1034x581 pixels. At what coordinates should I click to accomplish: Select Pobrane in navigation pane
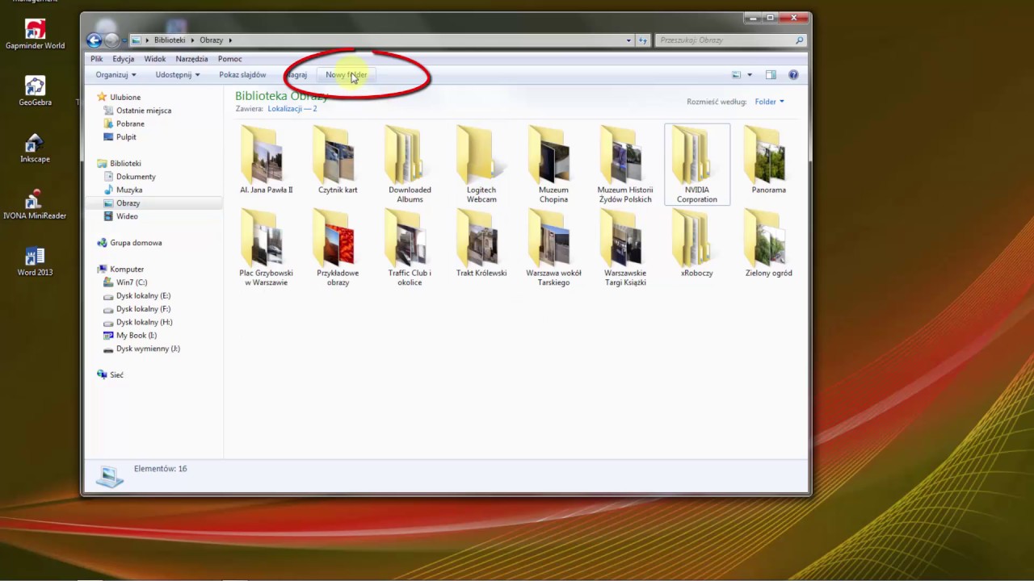tap(130, 123)
